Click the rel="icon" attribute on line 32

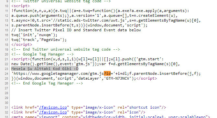pos(129,112)
